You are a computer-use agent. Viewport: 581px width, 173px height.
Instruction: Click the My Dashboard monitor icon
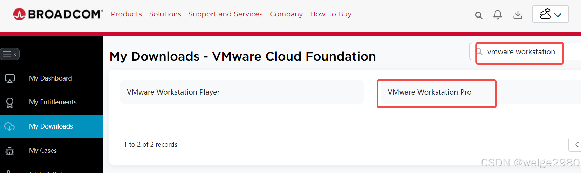tap(10, 78)
